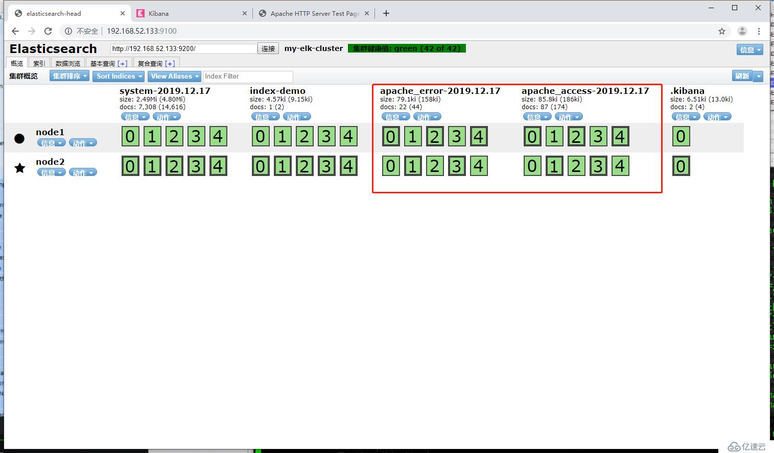
Task: Open the 动作 dropdown for node2
Action: click(82, 172)
